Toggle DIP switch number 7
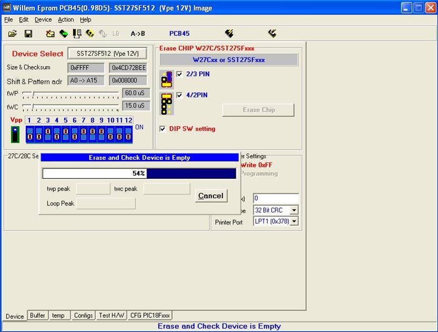 [84, 134]
